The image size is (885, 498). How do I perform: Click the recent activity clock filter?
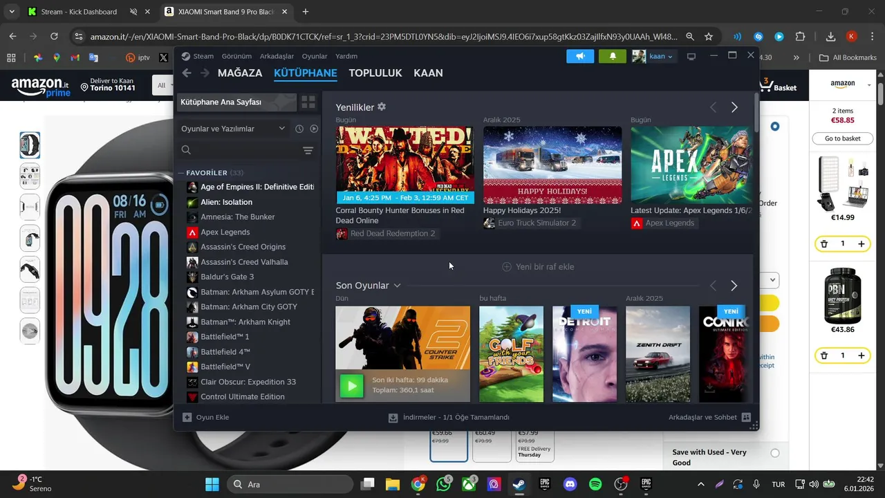(x=299, y=129)
